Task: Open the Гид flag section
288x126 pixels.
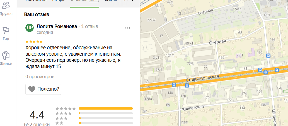Action: (x=6, y=33)
